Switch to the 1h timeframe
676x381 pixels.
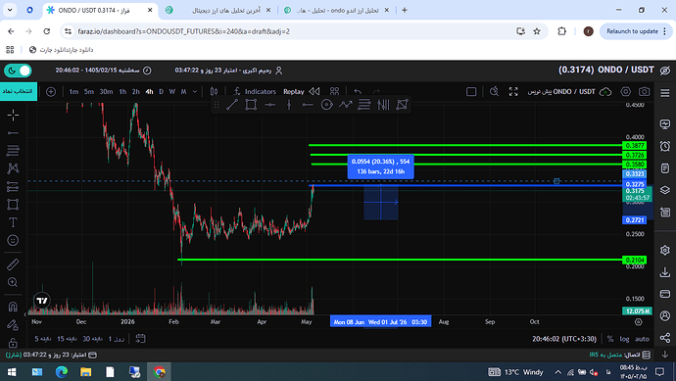122,92
